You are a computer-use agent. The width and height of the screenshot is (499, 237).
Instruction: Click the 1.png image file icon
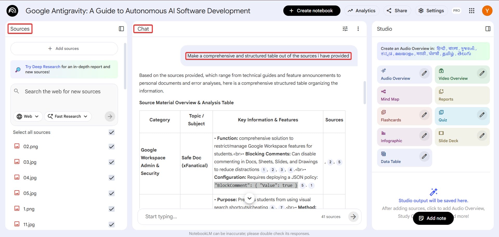click(17, 208)
